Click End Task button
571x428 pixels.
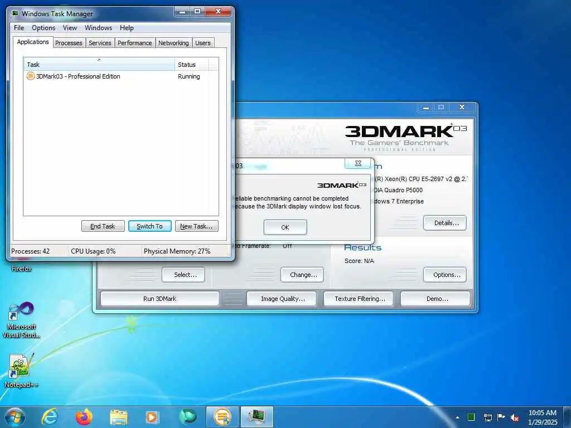103,226
